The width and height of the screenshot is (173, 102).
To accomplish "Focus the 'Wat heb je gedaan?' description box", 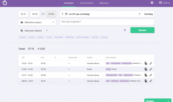I will (x=107, y=22).
